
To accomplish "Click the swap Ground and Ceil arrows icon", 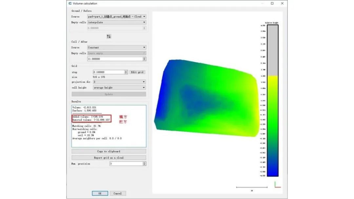I will (109, 36).
